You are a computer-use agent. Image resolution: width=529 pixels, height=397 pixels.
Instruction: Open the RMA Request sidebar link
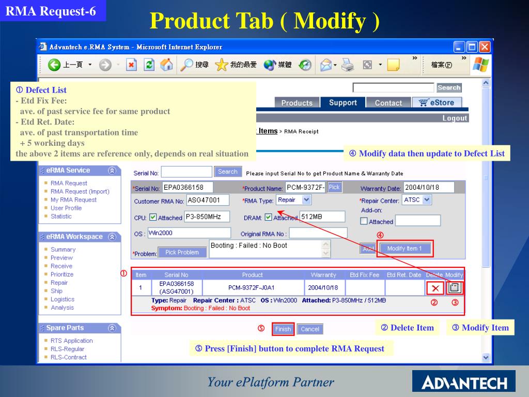pos(69,183)
